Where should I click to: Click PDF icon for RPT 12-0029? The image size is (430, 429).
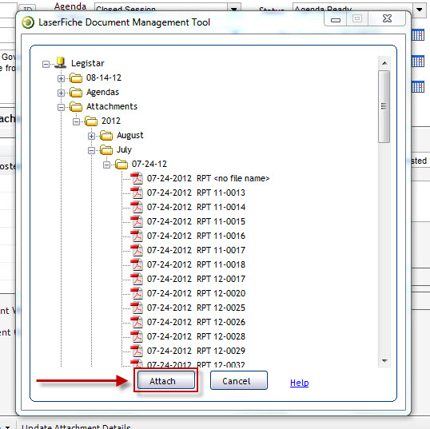pyautogui.click(x=137, y=351)
